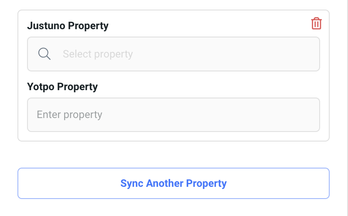Click the red trash delete icon
Screen dimensions: 348x216
pos(316,24)
